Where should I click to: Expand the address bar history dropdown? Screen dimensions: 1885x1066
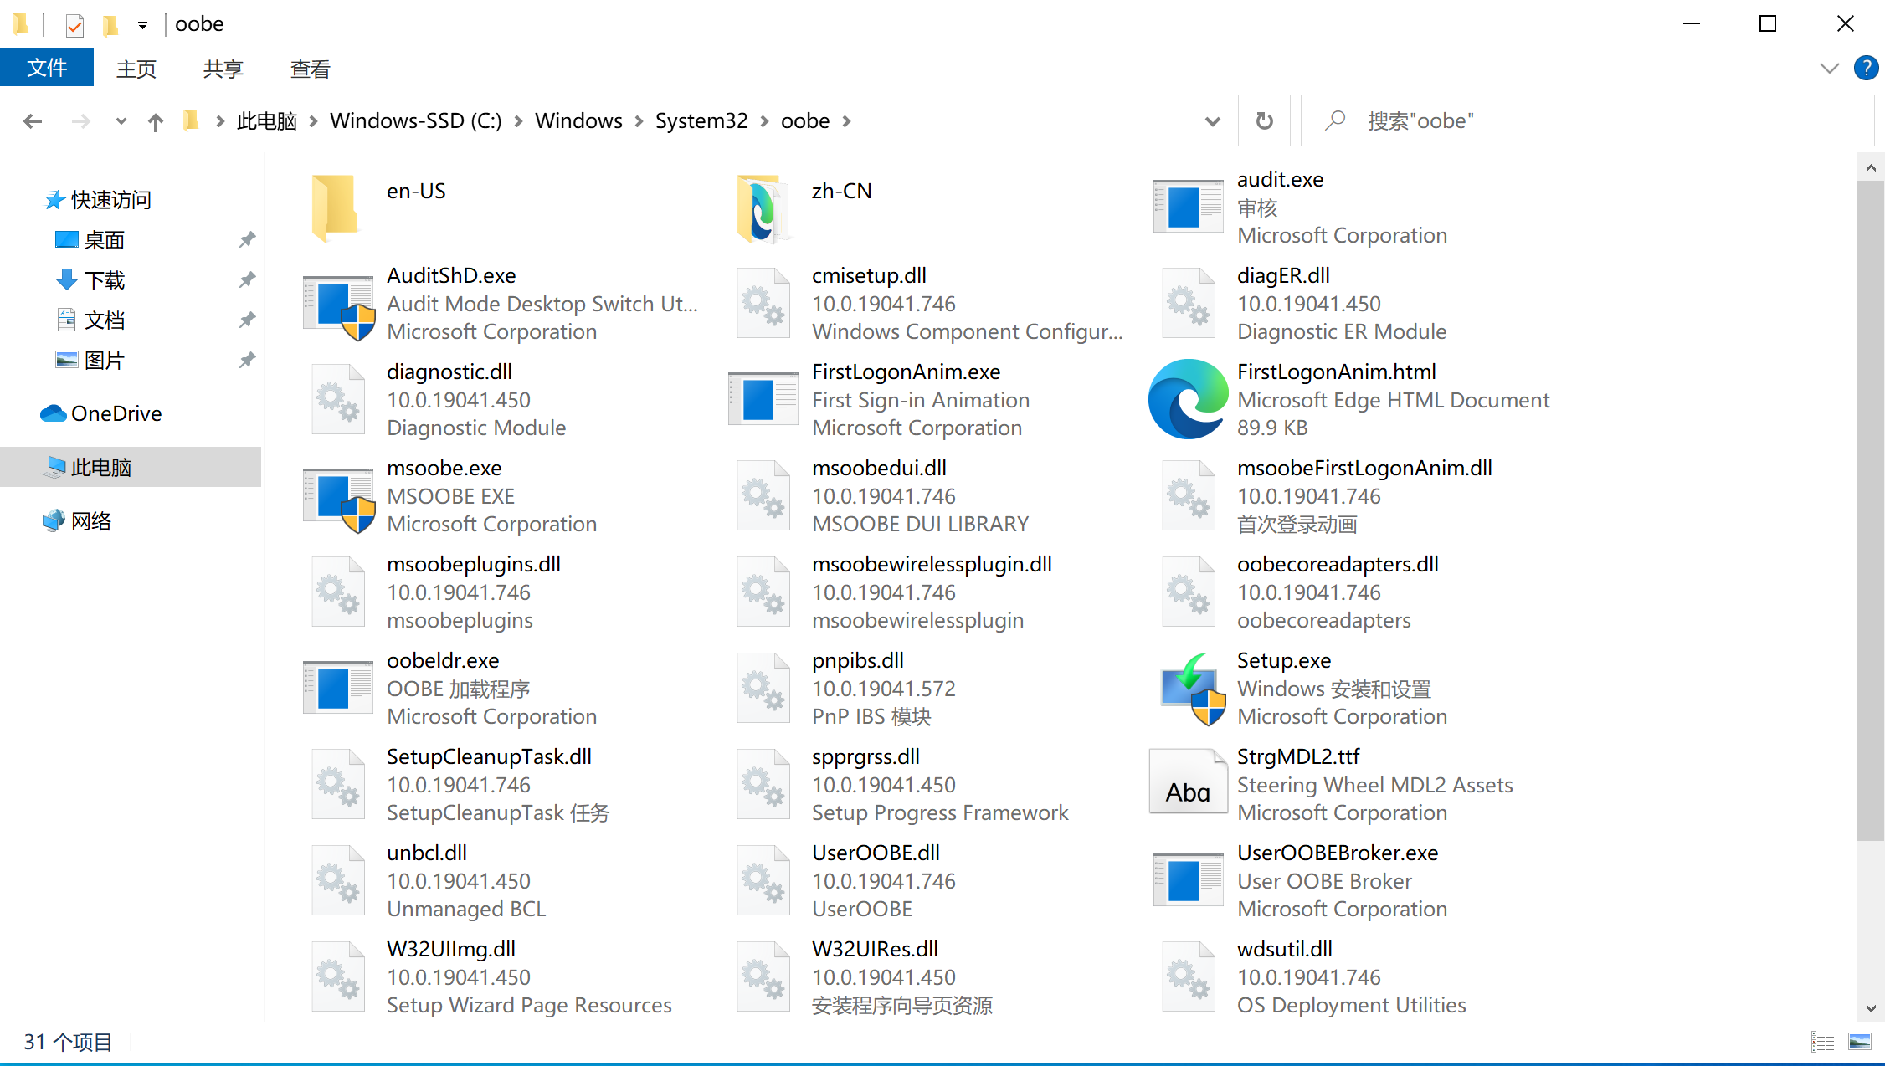pyautogui.click(x=1212, y=121)
